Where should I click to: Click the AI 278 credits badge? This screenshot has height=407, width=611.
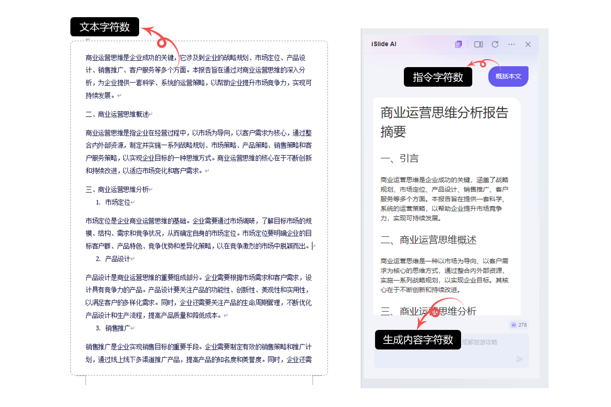click(519, 325)
